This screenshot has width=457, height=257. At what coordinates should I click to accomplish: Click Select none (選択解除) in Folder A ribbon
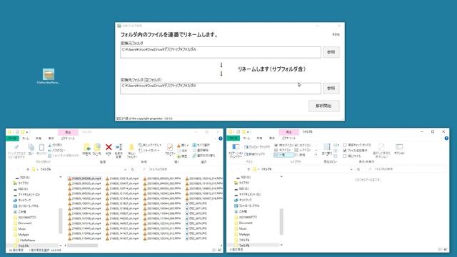pos(201,150)
